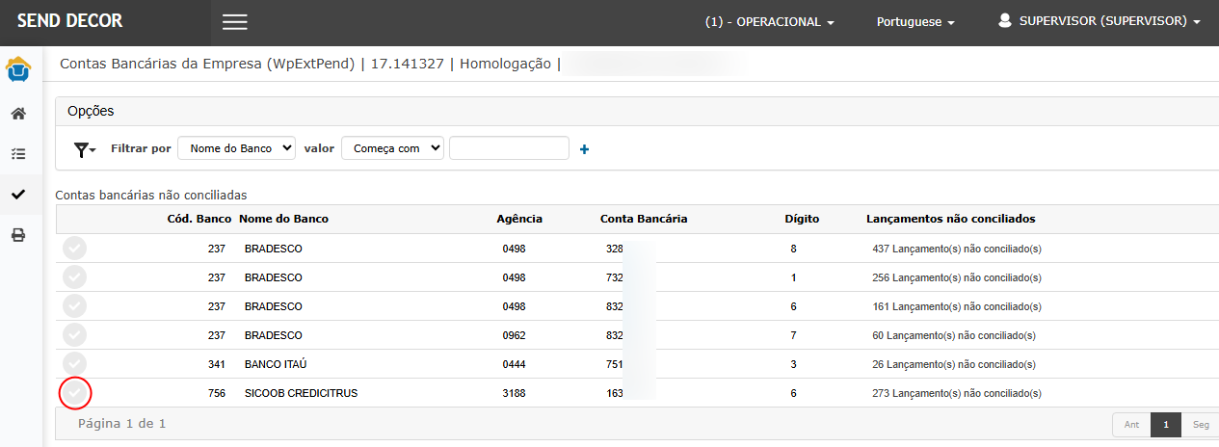Open the checklist tasks sidebar icon
This screenshot has height=447, width=1219.
pos(18,153)
